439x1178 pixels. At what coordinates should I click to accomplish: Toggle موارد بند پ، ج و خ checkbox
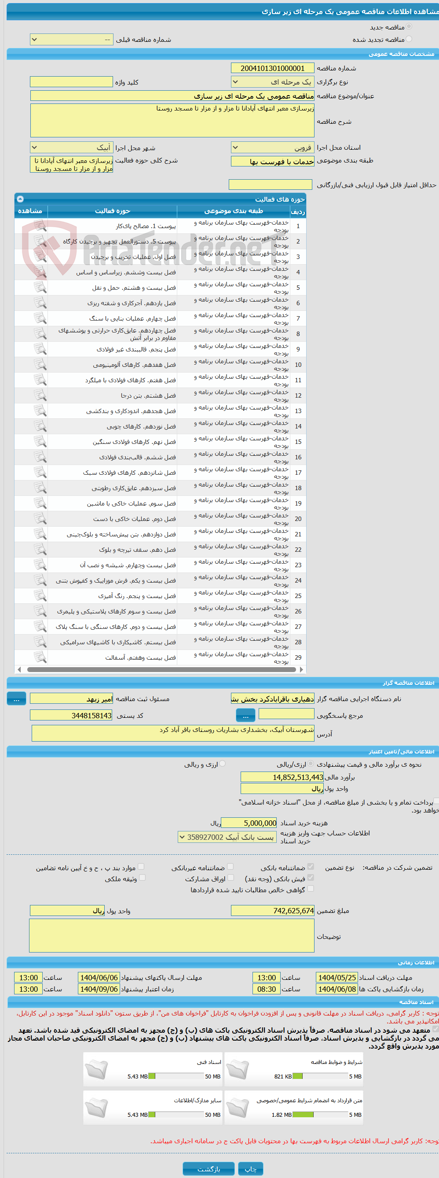[x=141, y=867]
